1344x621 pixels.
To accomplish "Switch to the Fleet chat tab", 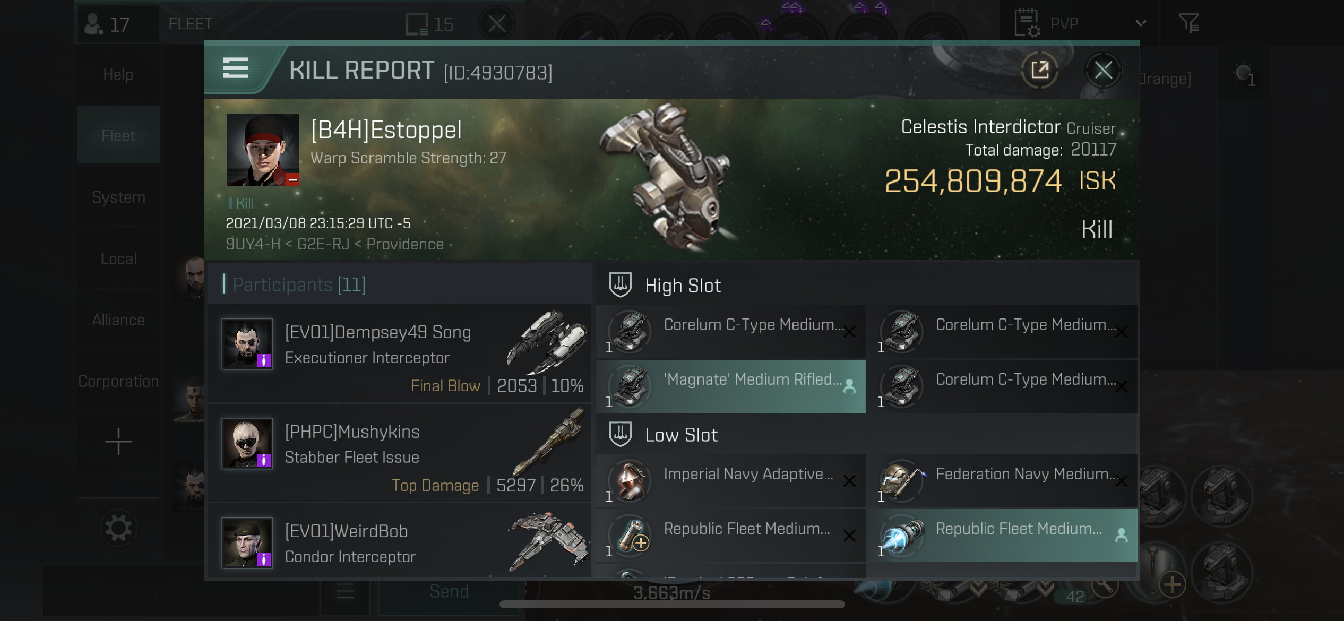I will (118, 136).
